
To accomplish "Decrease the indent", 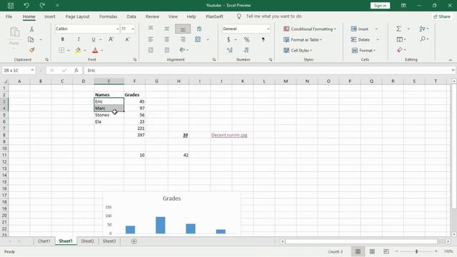I will [x=151, y=50].
